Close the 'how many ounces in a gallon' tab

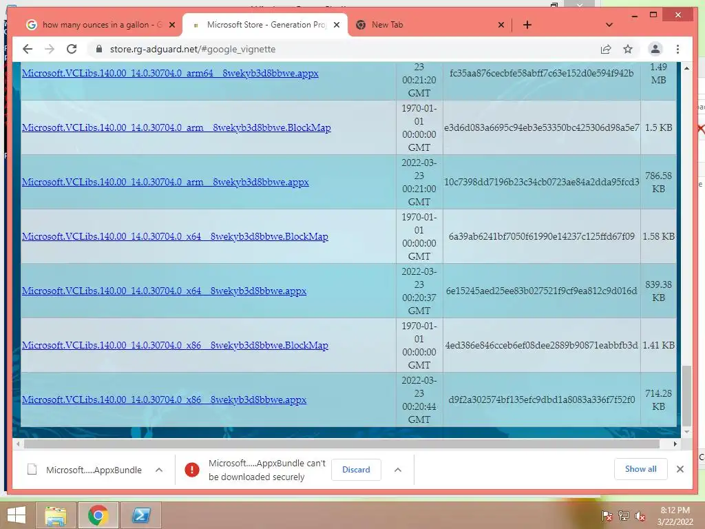click(171, 25)
